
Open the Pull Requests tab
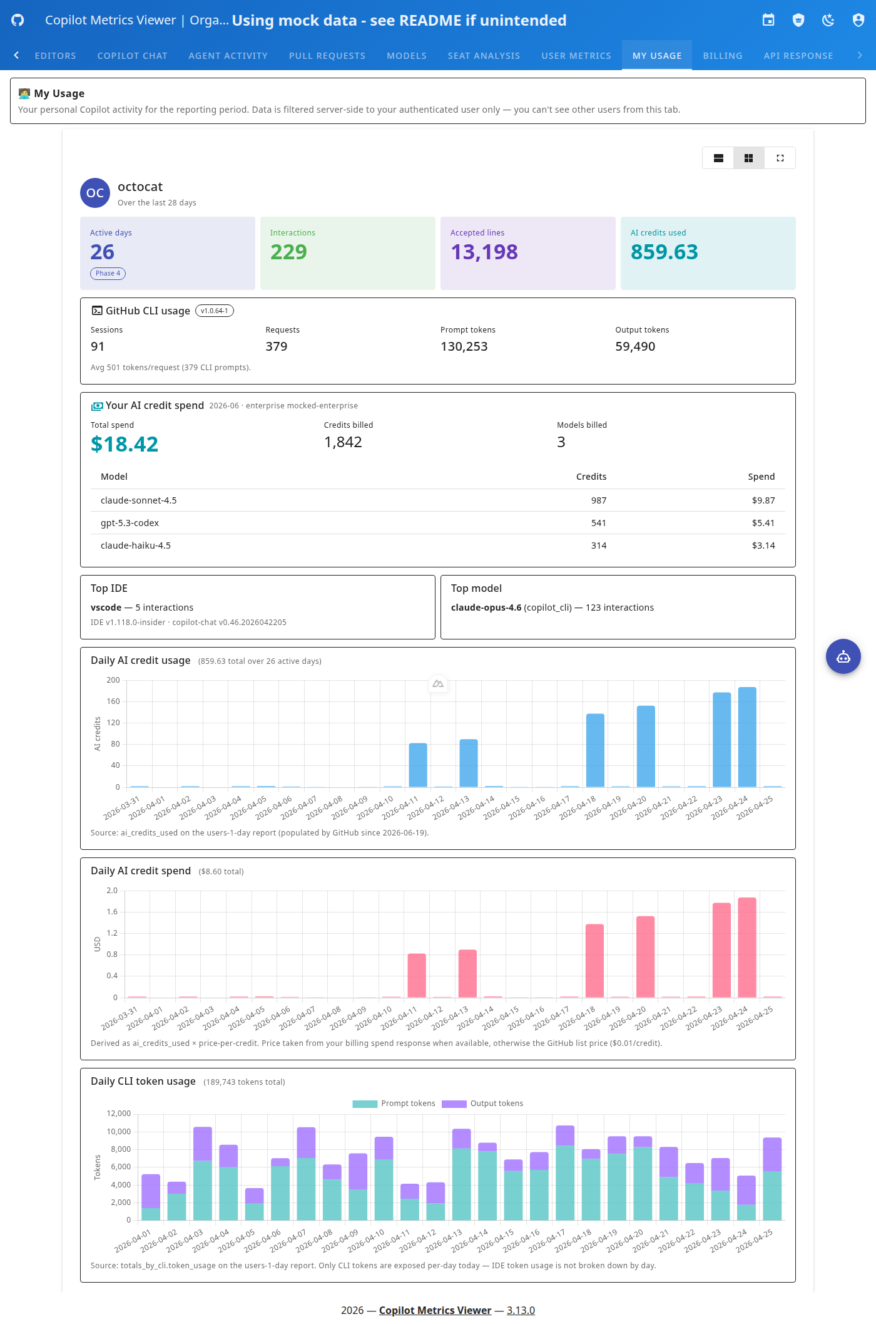coord(327,56)
